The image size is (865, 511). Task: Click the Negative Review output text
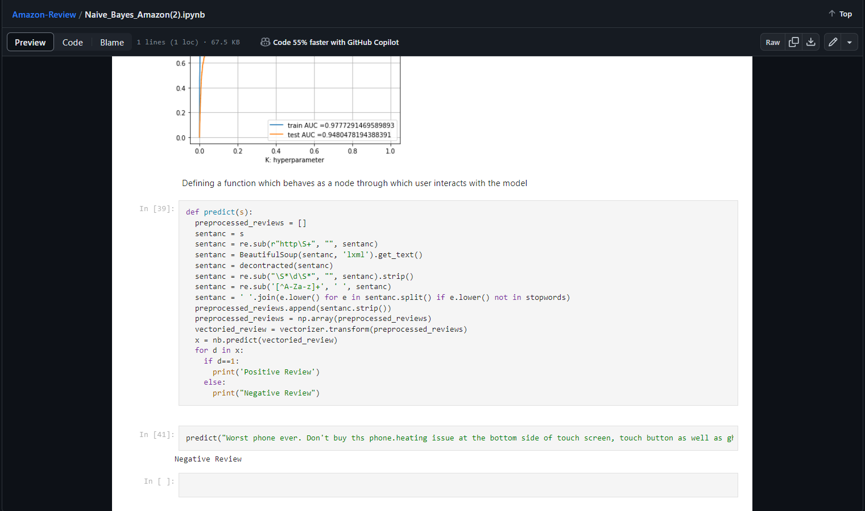(x=208, y=459)
